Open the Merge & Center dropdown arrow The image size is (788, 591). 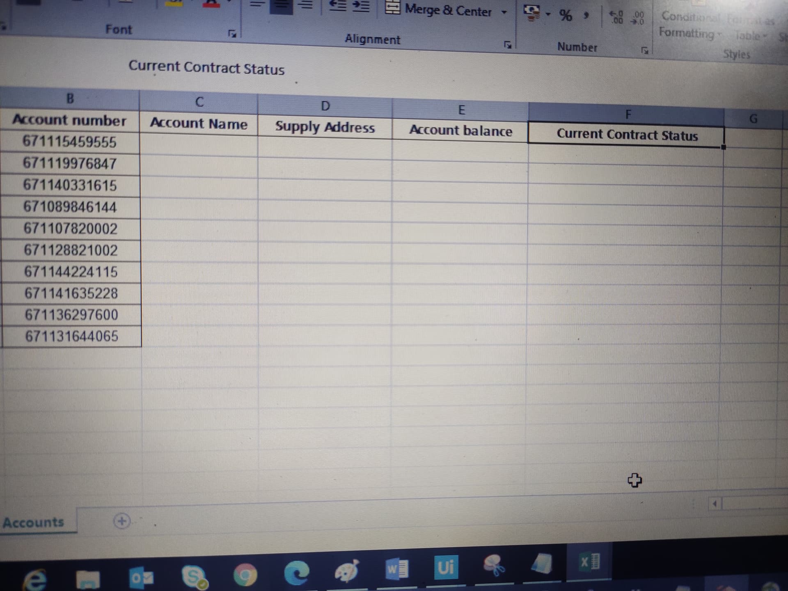504,12
